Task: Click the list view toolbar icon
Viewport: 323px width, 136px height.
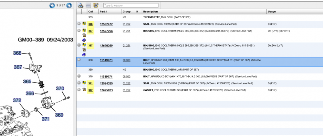Action: [88, 5]
